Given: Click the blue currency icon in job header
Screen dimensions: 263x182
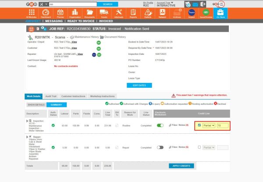Looking at the screenshot, I should click(x=43, y=29).
